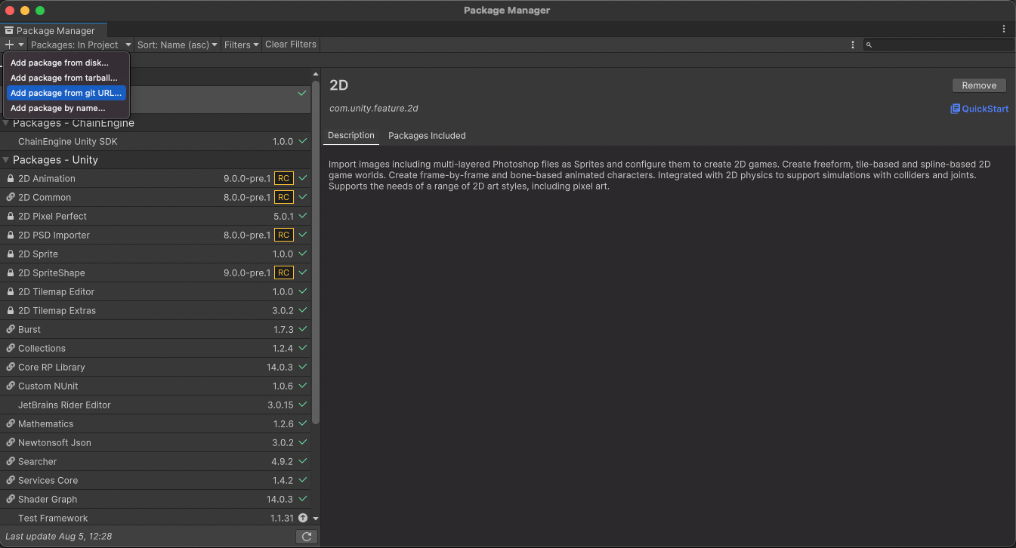Open the three-dot options menu beside search
The height and width of the screenshot is (548, 1016).
coord(853,45)
